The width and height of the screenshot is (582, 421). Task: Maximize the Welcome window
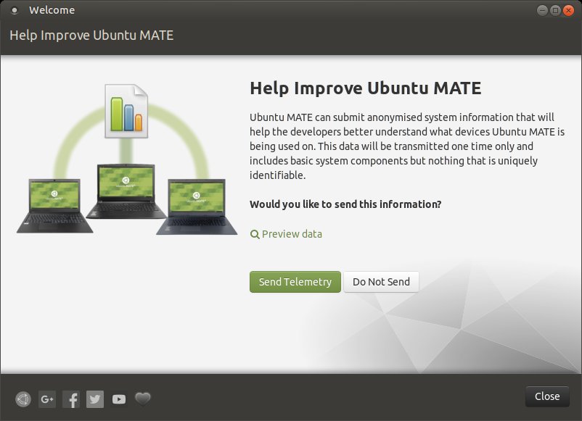[555, 10]
